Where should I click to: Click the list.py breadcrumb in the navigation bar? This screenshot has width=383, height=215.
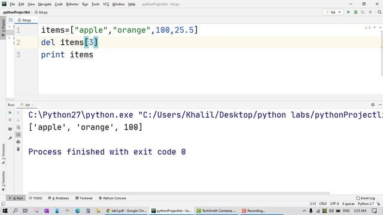(41, 12)
